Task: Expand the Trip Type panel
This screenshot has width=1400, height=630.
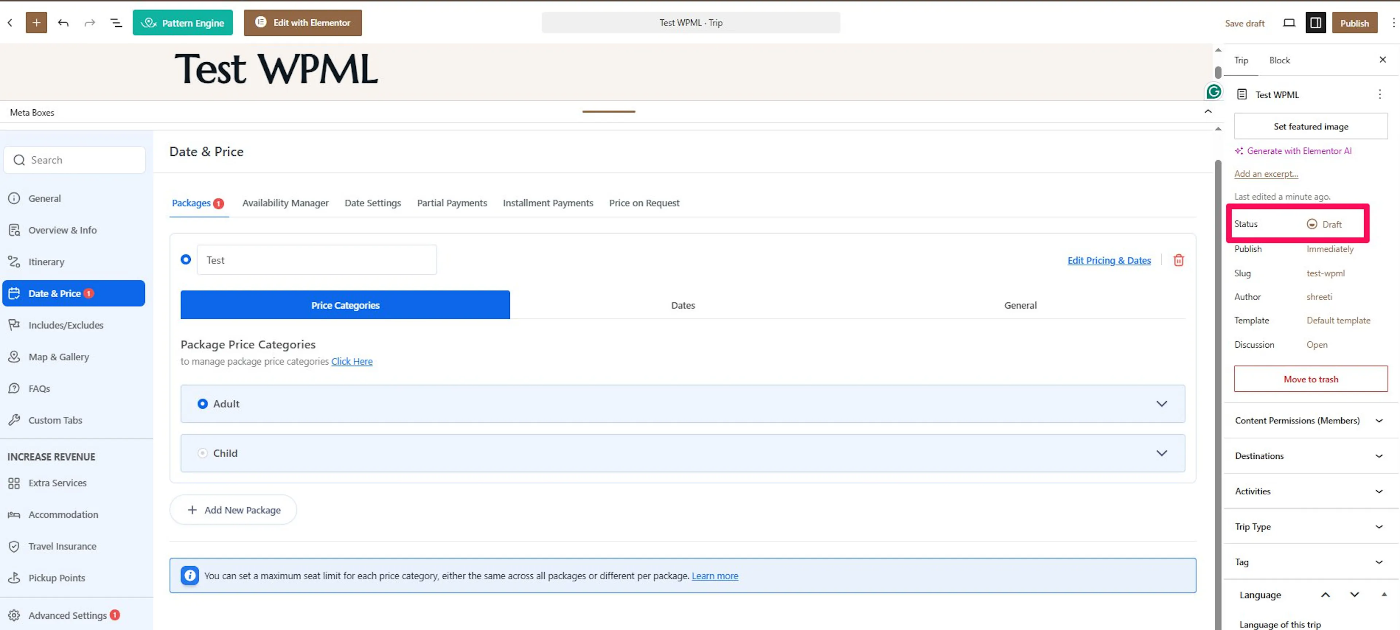Action: [x=1310, y=526]
